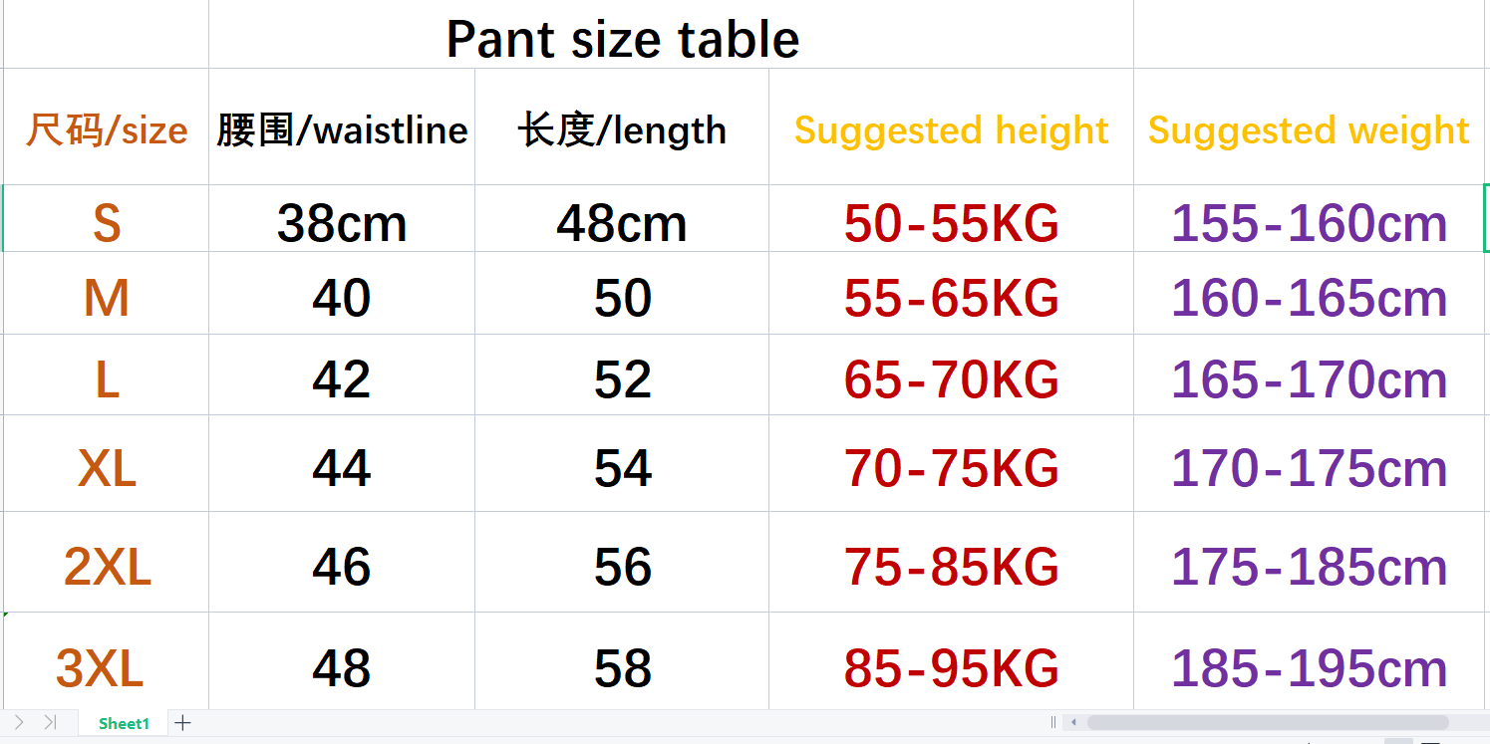
Task: Click the horizontal scrollbar left arrow
Action: pos(1073,723)
